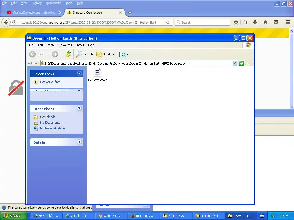The height and width of the screenshot is (220, 294).
Task: Open a new Firefox tab
Action: pos(130,13)
